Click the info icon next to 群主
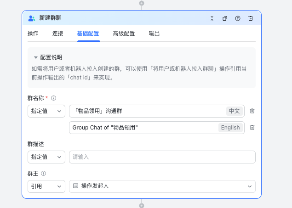 tap(43, 174)
